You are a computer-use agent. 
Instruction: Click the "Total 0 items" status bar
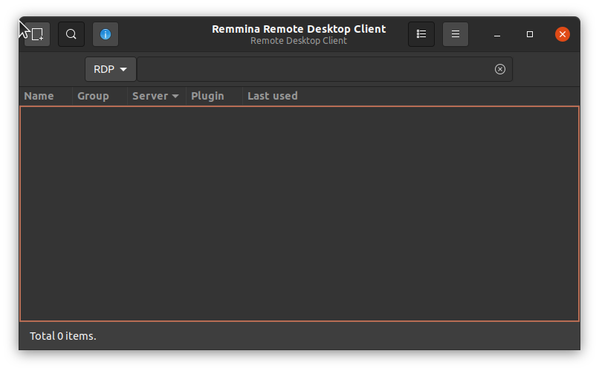(x=63, y=336)
